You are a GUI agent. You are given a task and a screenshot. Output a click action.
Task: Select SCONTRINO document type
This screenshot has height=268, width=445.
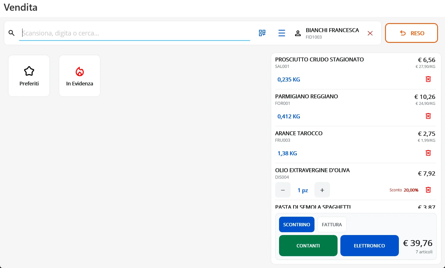point(297,225)
